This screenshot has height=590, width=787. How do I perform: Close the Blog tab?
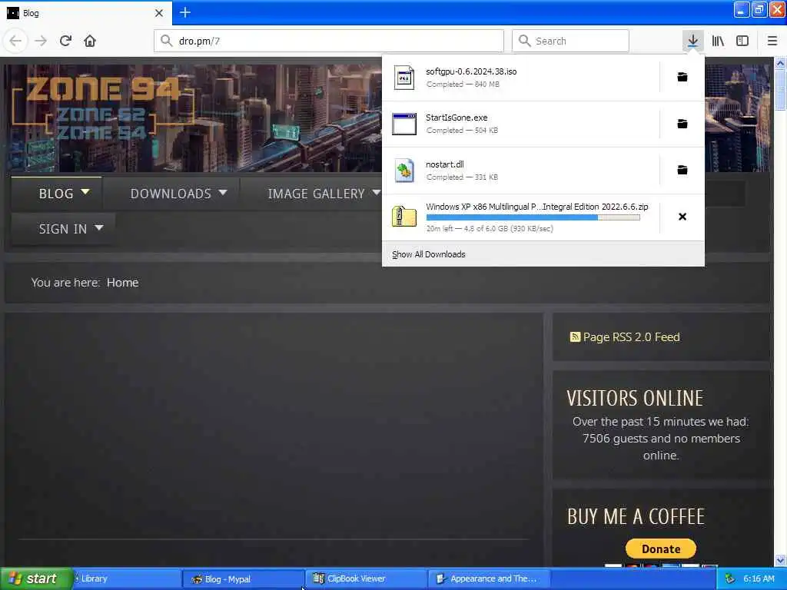(x=159, y=13)
